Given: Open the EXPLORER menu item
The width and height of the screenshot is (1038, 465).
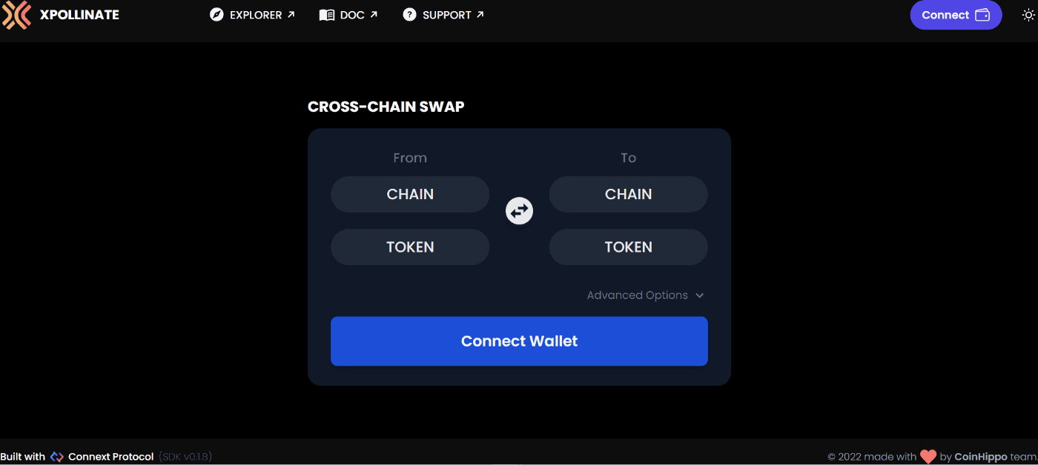Looking at the screenshot, I should 252,14.
